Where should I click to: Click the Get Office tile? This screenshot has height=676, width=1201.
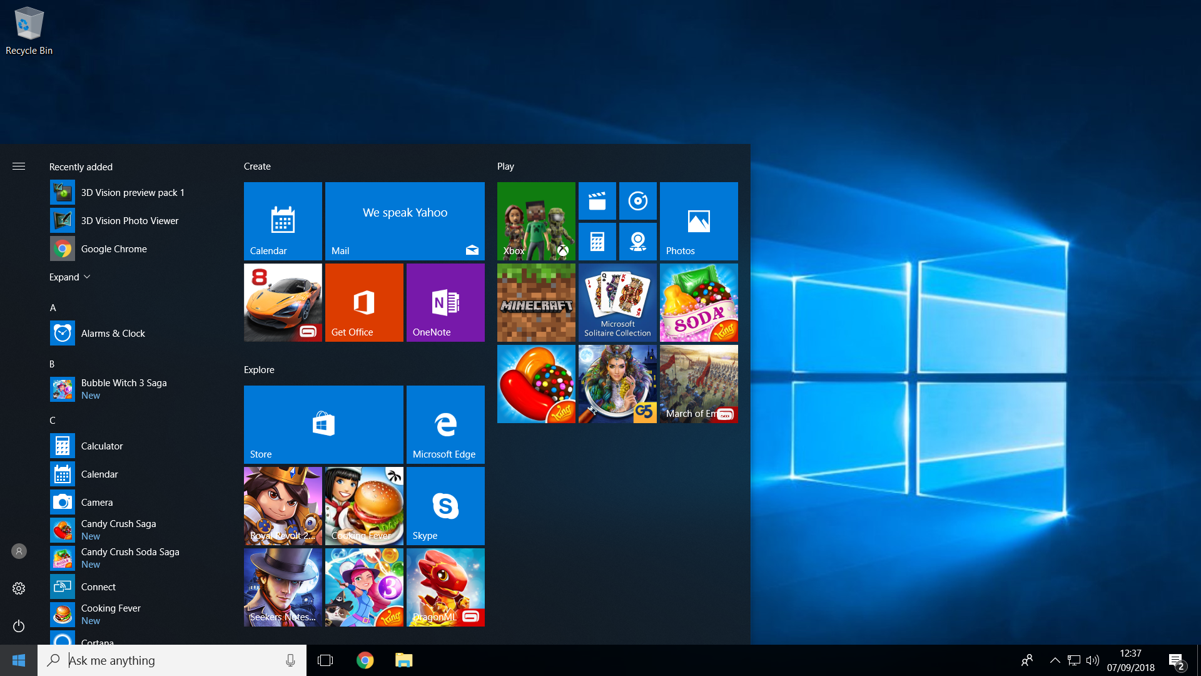pos(364,302)
